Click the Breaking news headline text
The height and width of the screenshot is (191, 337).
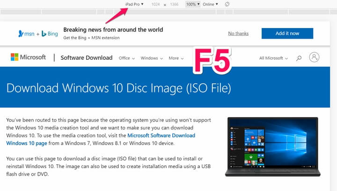[113, 29]
